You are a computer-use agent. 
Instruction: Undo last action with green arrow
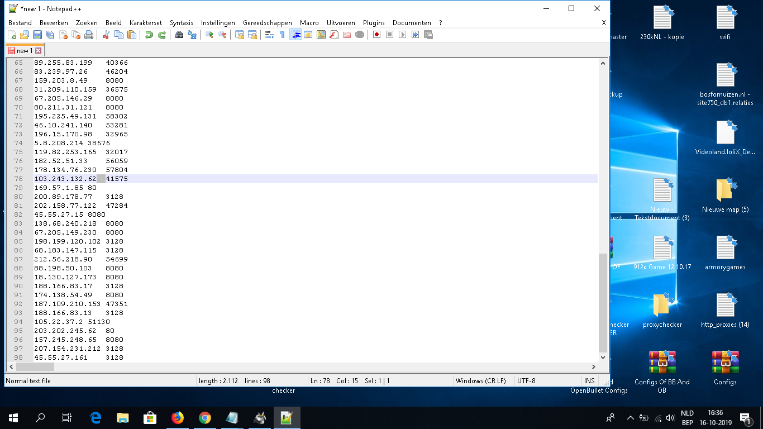tap(149, 35)
